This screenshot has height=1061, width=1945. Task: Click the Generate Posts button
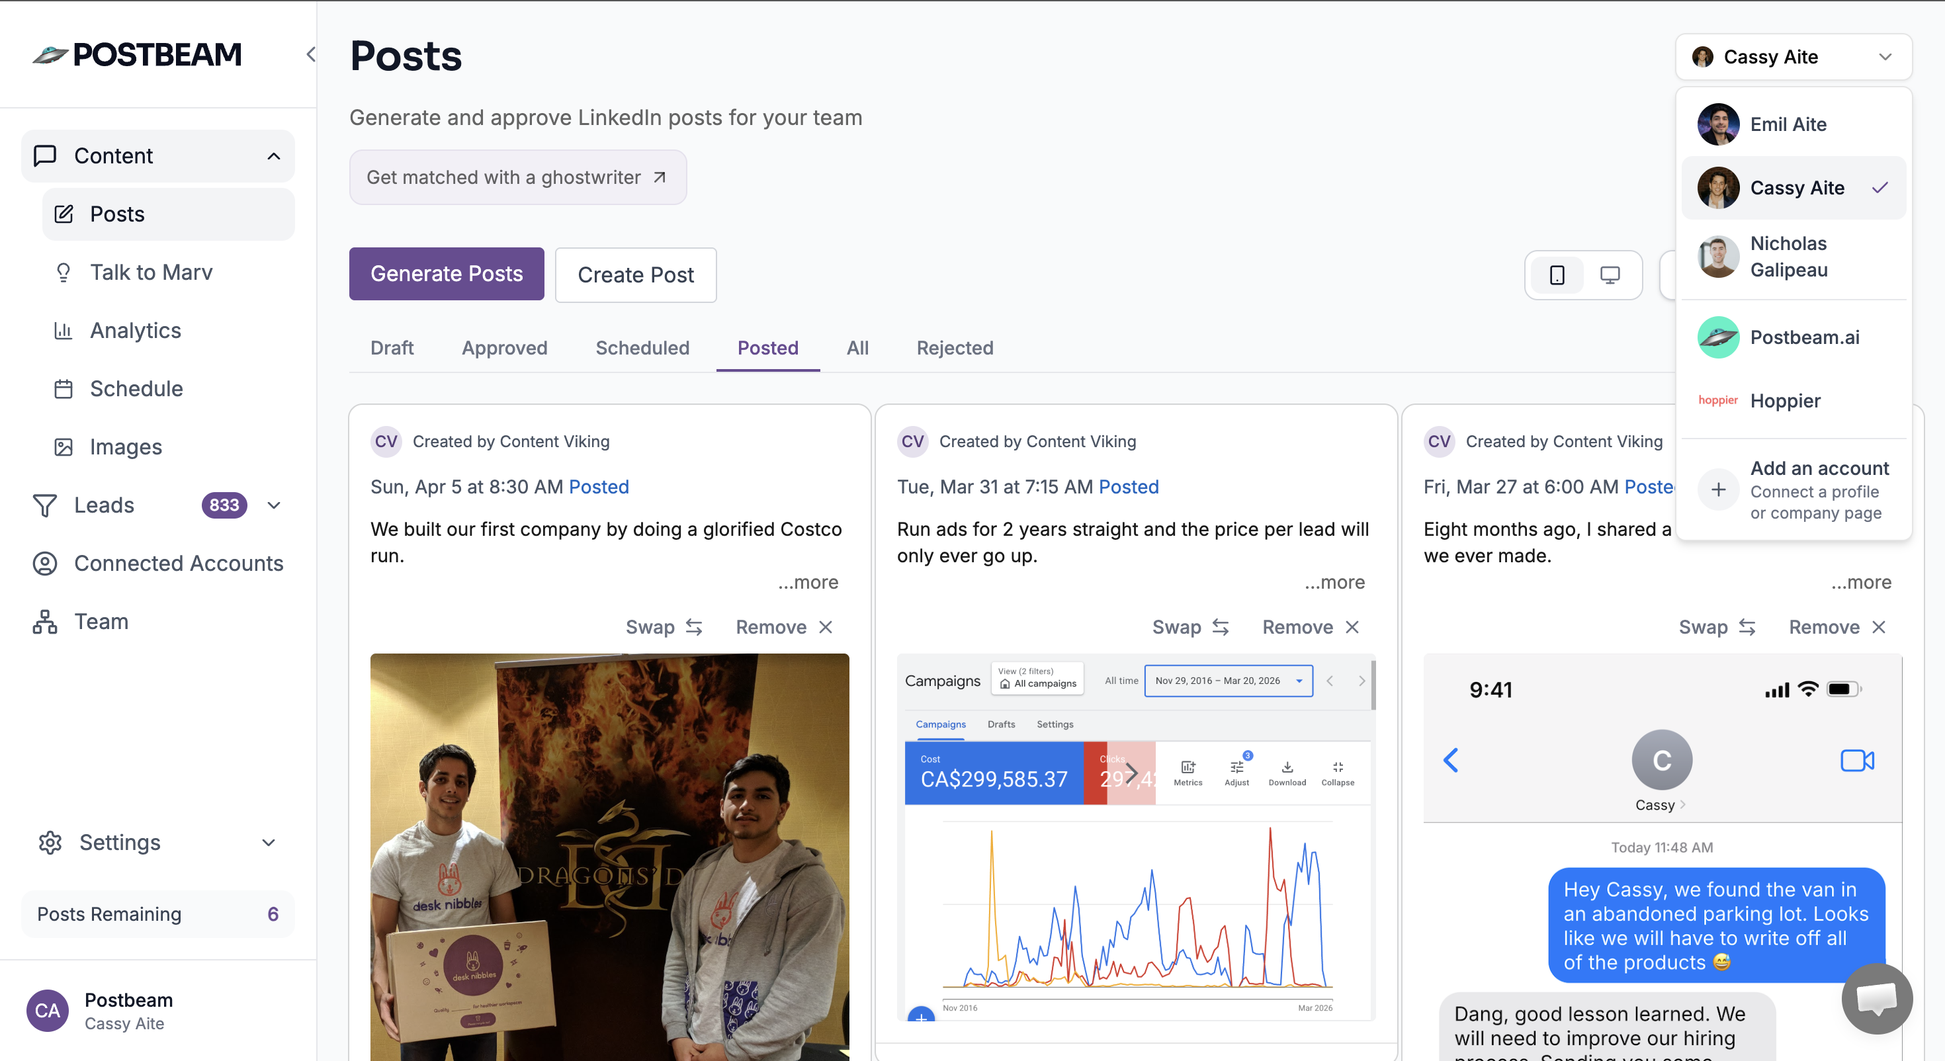(x=447, y=273)
